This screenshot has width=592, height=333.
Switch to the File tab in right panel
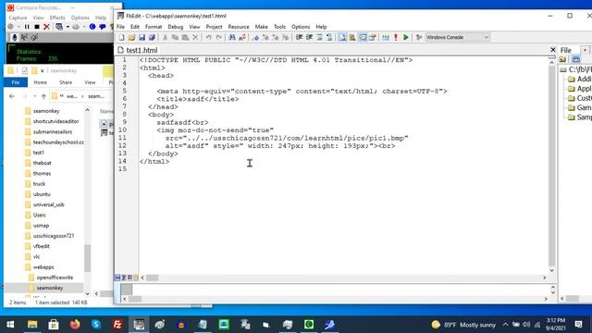[x=566, y=50]
